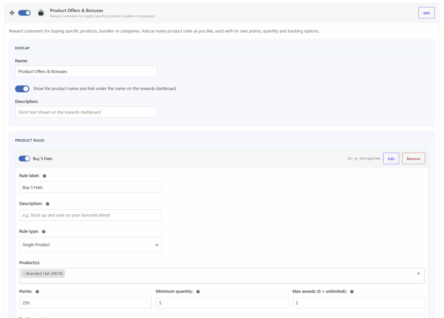Click Edit button for Buy 5 Hats rule

[391, 159]
